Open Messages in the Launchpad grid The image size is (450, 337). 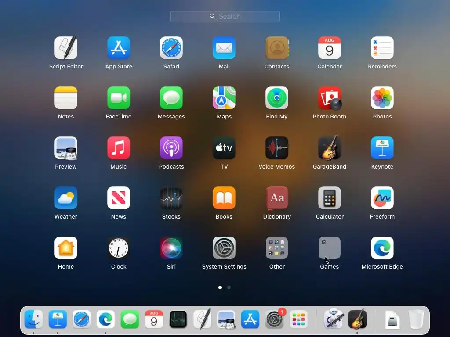click(x=171, y=98)
